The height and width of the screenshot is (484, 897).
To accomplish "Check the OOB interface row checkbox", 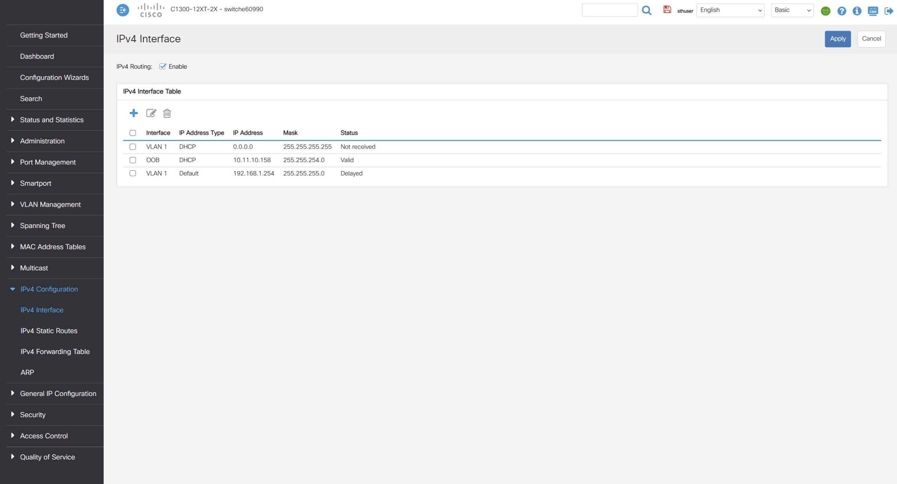I will point(133,160).
